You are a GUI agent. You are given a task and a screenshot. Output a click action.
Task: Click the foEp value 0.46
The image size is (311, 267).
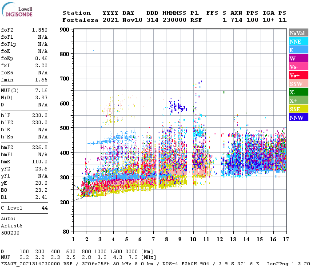[41, 58]
